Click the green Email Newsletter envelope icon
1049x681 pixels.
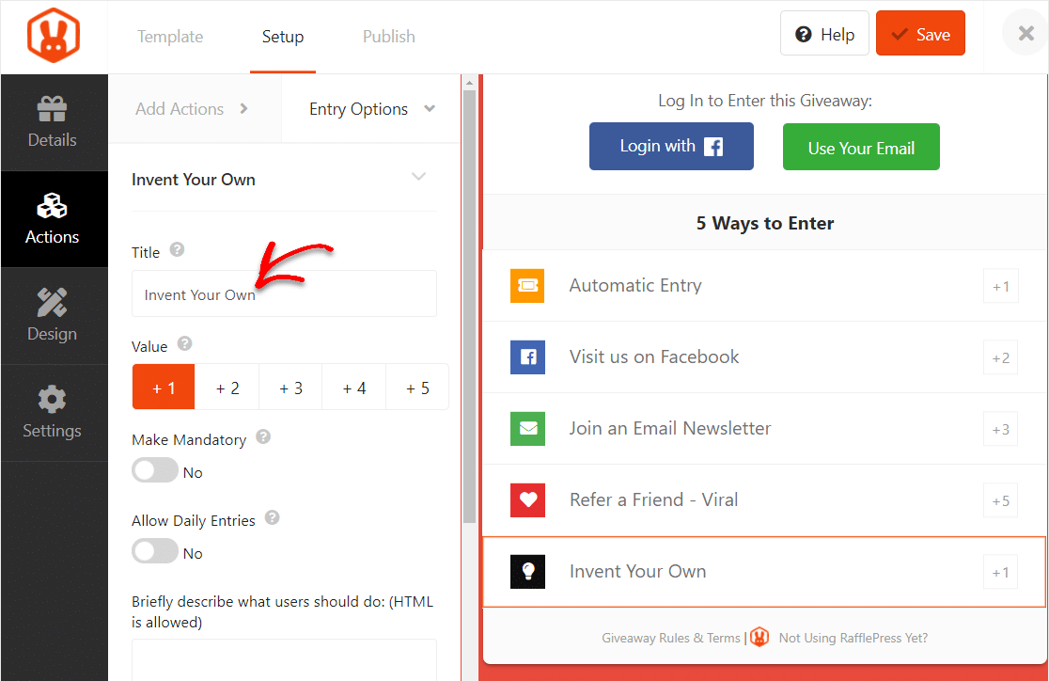click(x=527, y=429)
